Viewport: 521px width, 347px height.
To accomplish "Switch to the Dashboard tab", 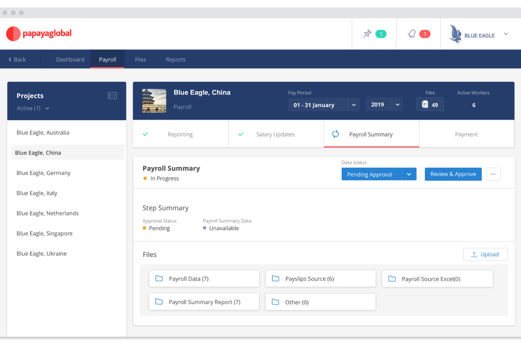I will click(x=70, y=59).
